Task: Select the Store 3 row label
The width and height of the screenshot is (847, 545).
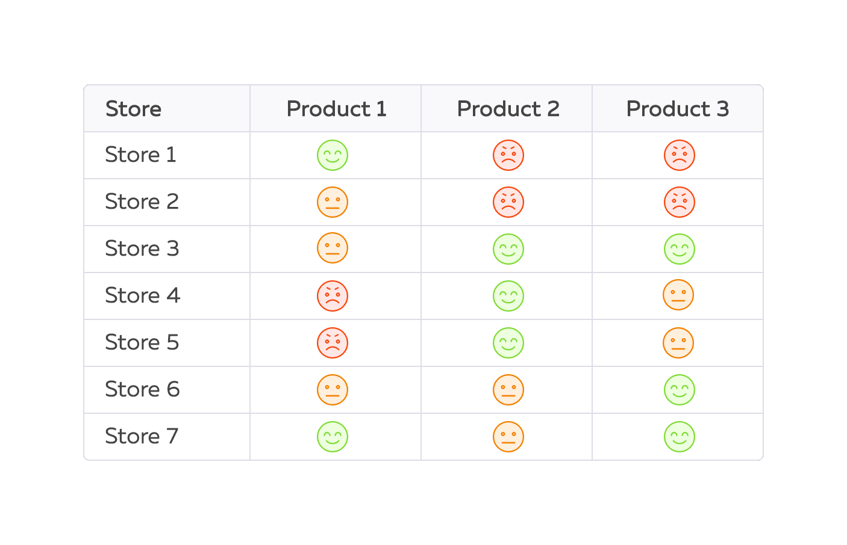Action: pos(142,248)
